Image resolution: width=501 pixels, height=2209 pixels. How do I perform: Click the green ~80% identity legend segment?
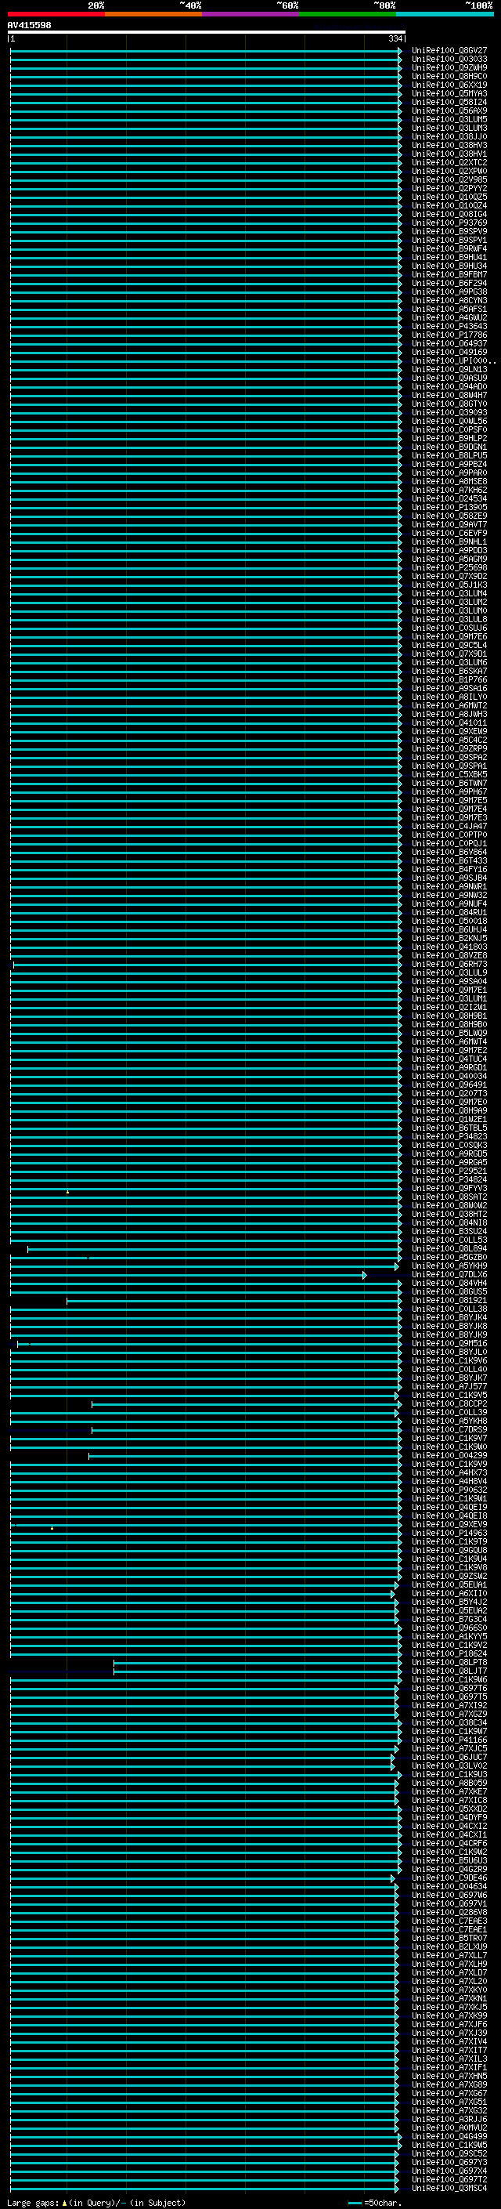(x=348, y=14)
